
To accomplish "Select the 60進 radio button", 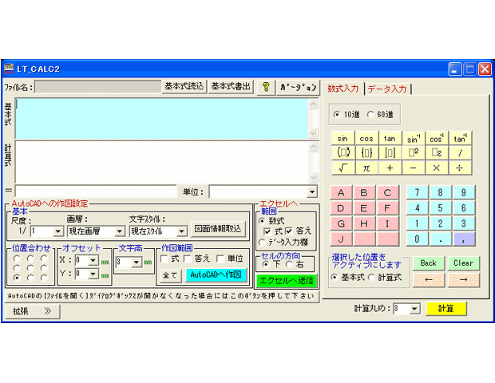I will tap(370, 114).
